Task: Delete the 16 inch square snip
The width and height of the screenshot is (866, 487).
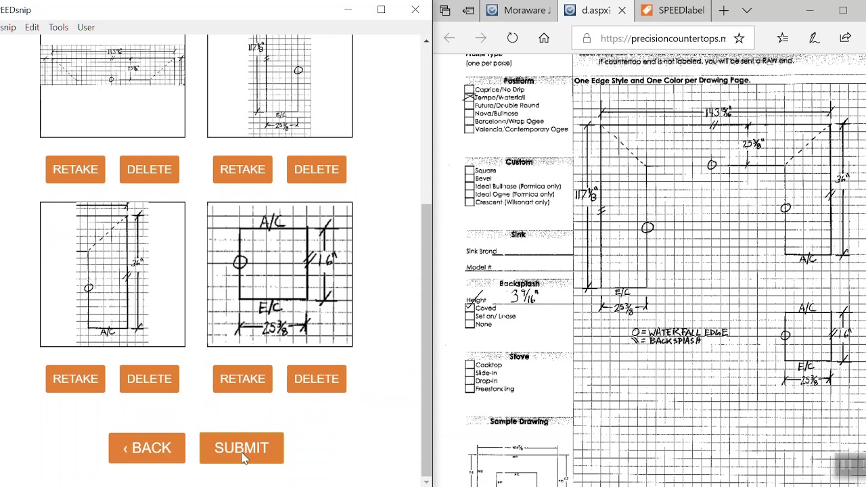Action: (x=317, y=379)
